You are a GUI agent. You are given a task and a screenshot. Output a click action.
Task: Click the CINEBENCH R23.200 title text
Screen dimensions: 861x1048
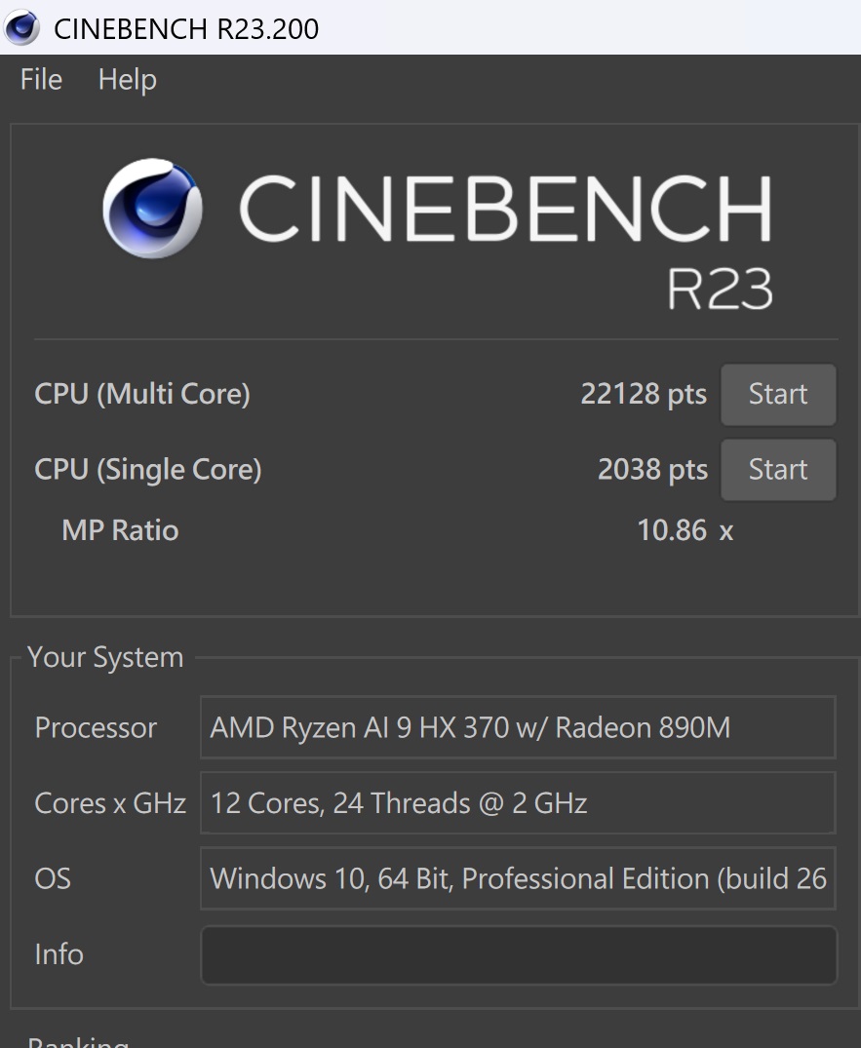pyautogui.click(x=185, y=28)
